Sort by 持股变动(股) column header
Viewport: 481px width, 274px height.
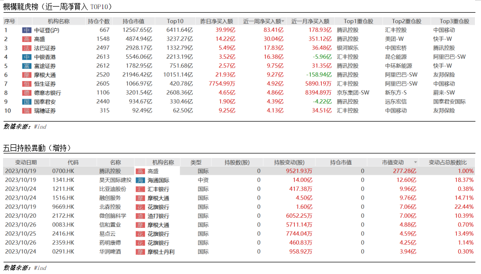[289, 163]
